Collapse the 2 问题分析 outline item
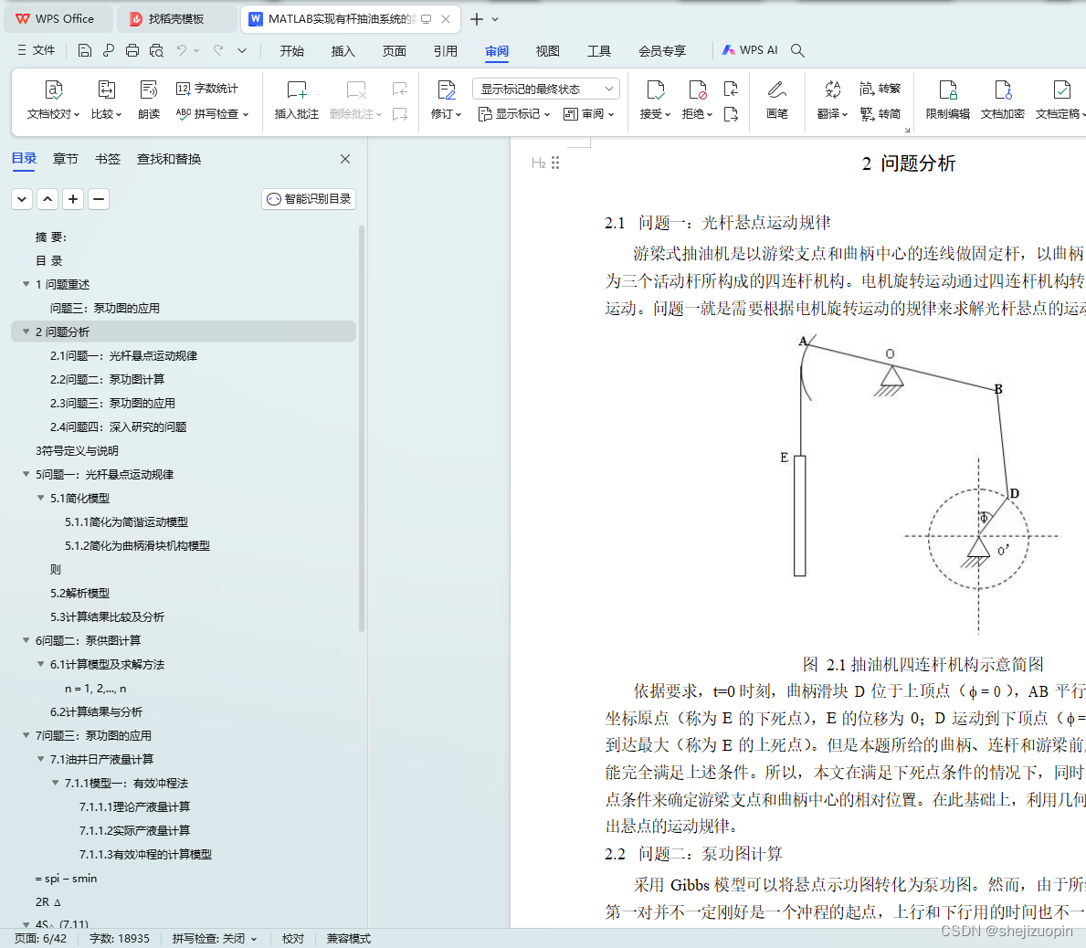This screenshot has height=948, width=1086. [x=26, y=332]
